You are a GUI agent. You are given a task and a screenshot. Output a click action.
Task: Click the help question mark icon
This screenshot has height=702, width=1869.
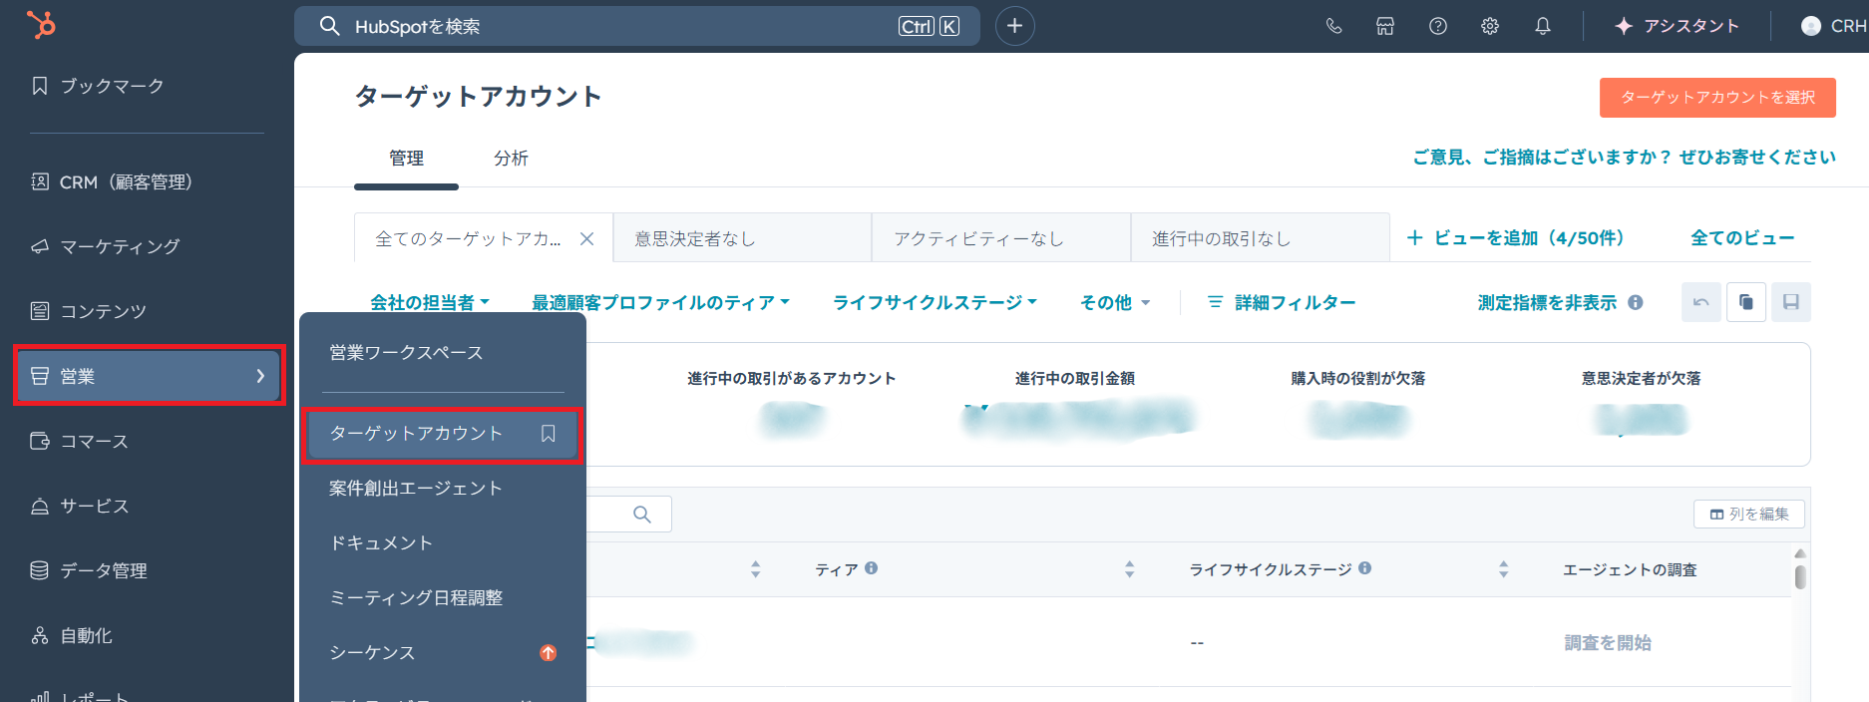1437,27
